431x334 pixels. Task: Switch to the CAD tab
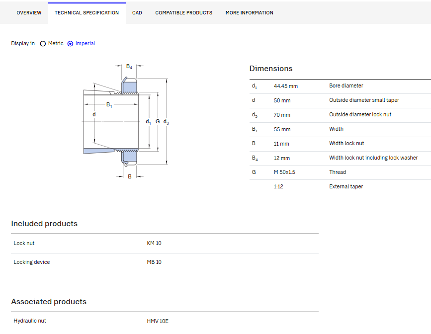[137, 13]
